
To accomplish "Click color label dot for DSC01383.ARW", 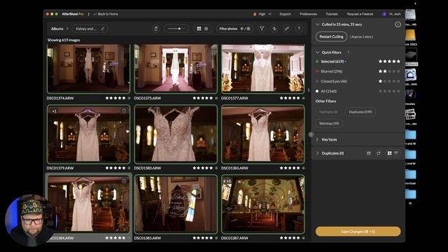I will click(303, 168).
